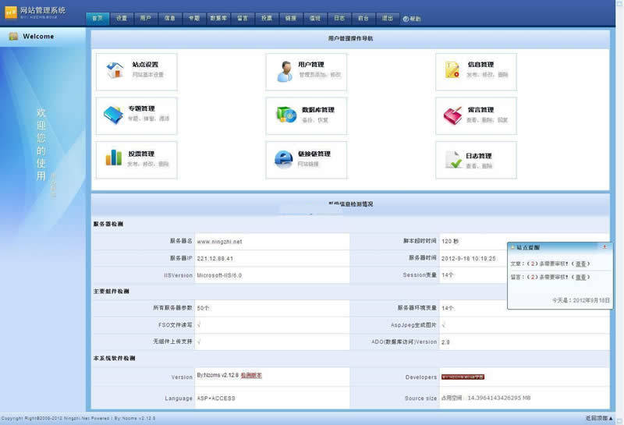Click the blue book icon for 专题管理
The width and height of the screenshot is (624, 425).
click(x=113, y=115)
